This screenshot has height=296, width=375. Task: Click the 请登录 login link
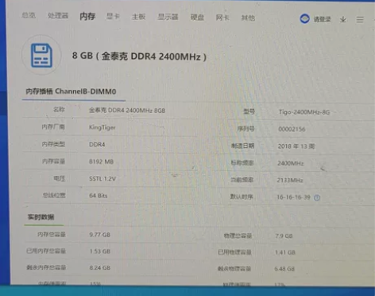click(322, 19)
